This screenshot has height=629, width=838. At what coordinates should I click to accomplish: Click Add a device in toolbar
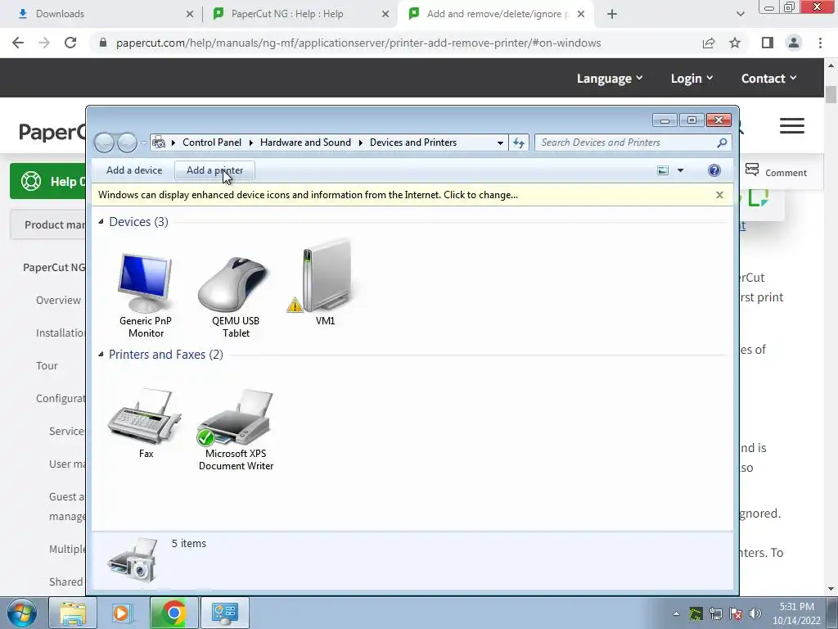tap(133, 170)
